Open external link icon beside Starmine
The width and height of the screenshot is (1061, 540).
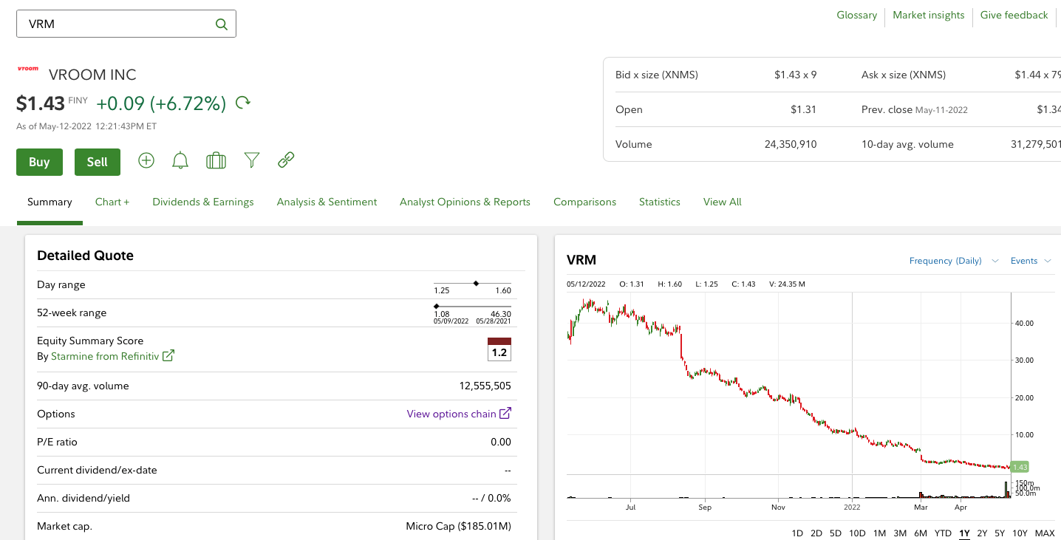[168, 355]
